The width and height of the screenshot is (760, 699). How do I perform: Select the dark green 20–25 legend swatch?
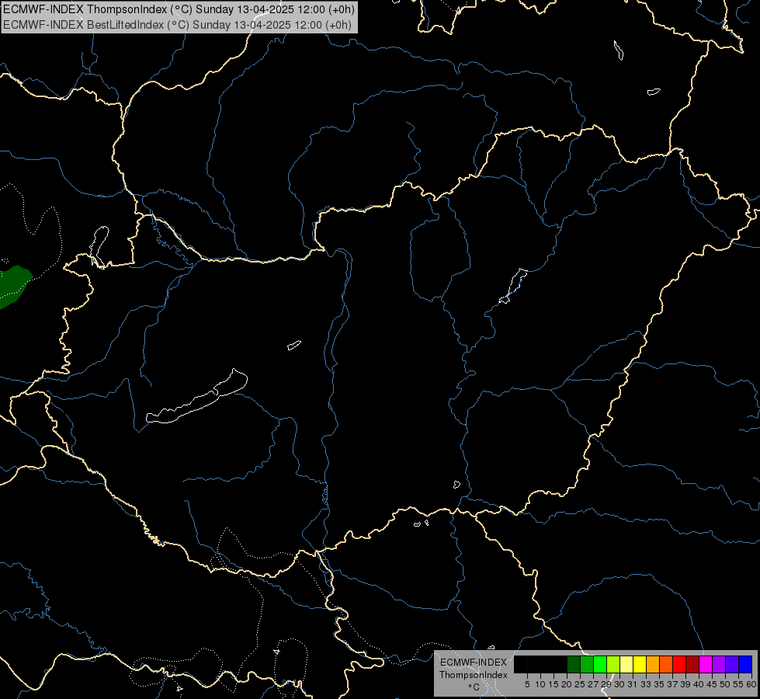574,664
